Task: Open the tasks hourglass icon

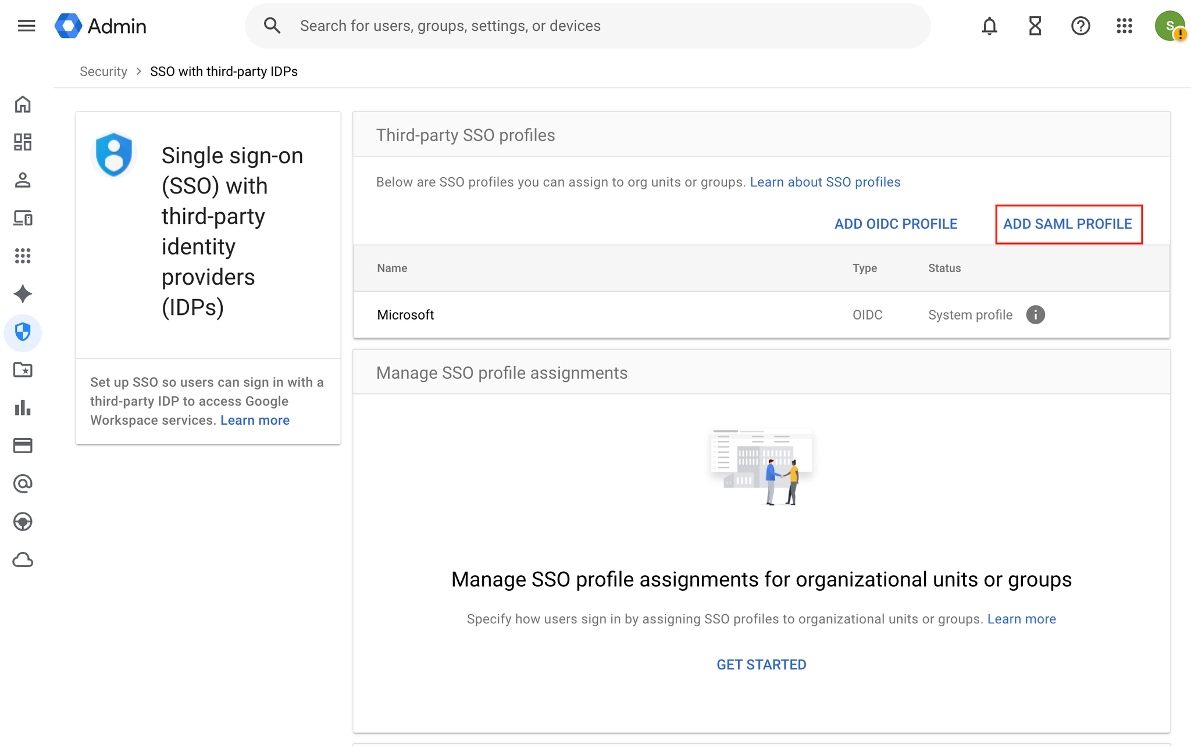Action: click(1035, 26)
